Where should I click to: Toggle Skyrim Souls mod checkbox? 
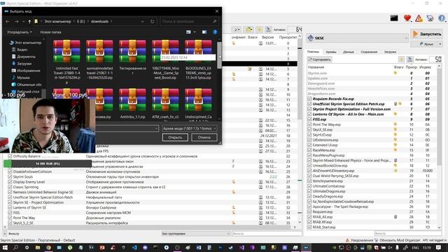(10, 177)
